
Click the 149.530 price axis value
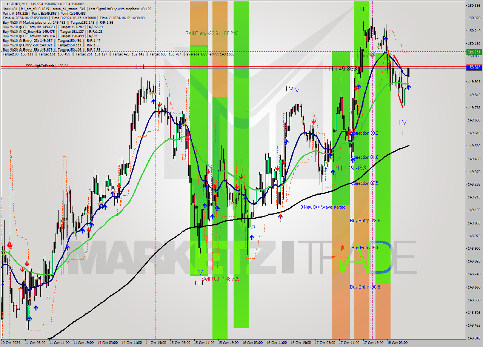[474, 146]
